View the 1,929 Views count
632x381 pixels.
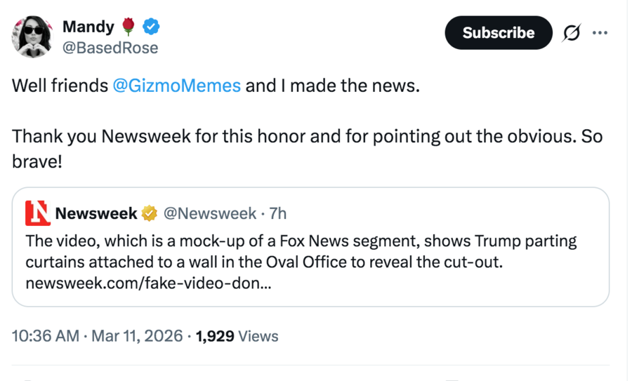(237, 336)
